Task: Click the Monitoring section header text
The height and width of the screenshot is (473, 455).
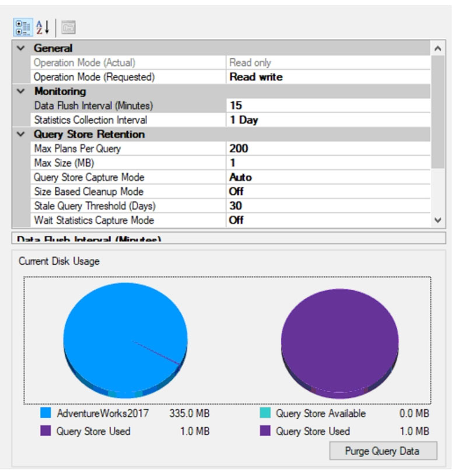Action: click(60, 91)
